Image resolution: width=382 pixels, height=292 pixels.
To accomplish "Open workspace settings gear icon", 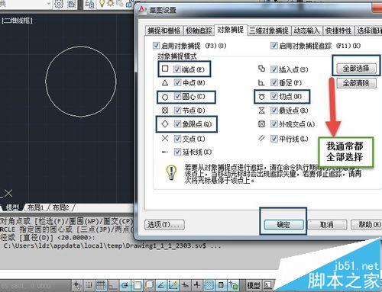I will click(x=59, y=4).
